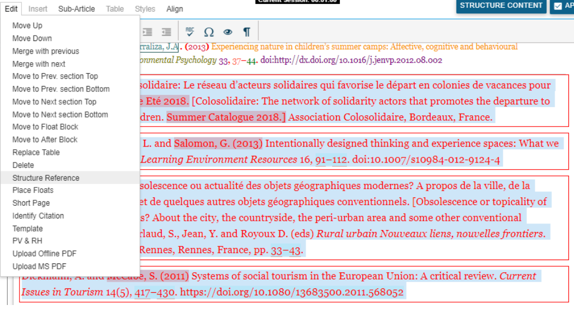Choose Move to Prev. section Bottom
This screenshot has width=574, height=310.
point(70,89)
